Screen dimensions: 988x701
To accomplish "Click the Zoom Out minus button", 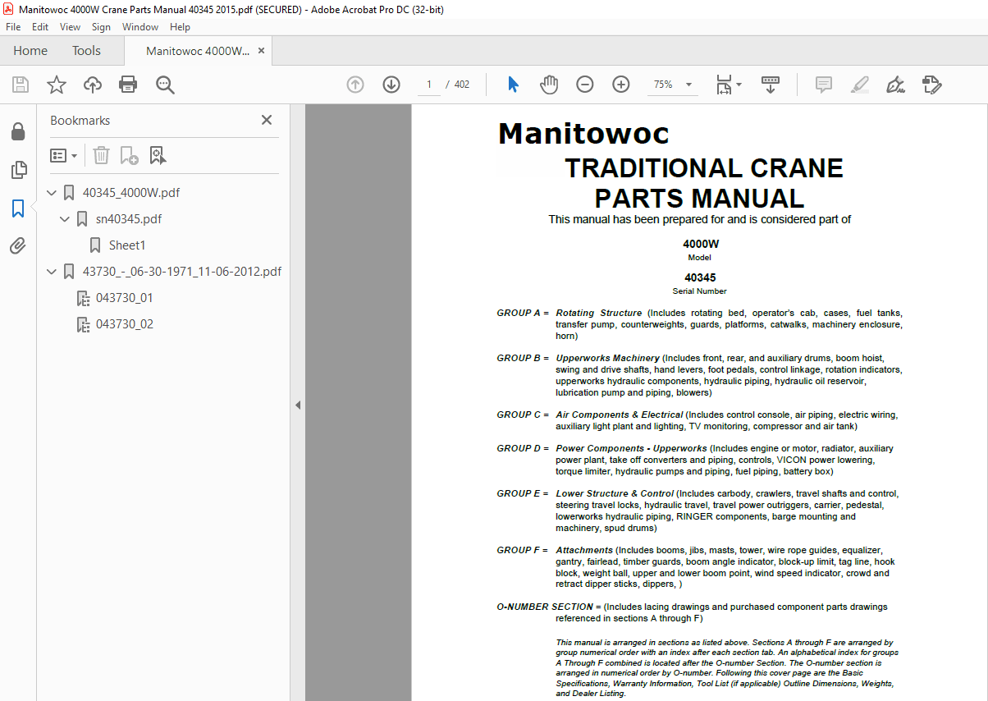I will tap(584, 84).
